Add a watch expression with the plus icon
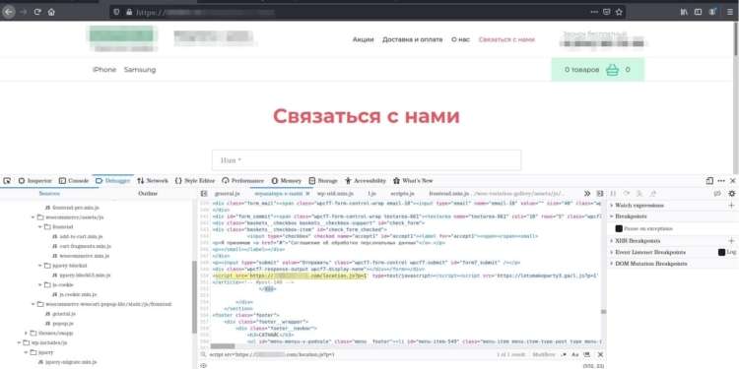The image size is (739, 369). pyautogui.click(x=731, y=206)
